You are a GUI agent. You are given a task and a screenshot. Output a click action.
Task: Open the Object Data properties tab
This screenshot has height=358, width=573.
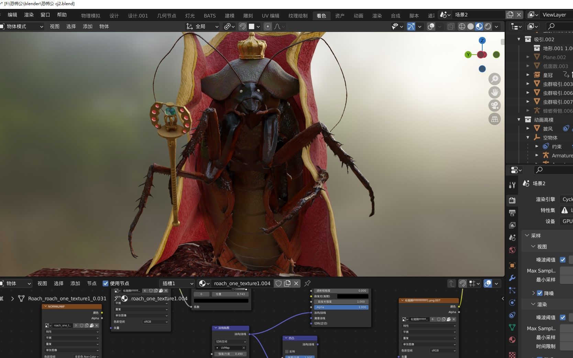tap(512, 327)
